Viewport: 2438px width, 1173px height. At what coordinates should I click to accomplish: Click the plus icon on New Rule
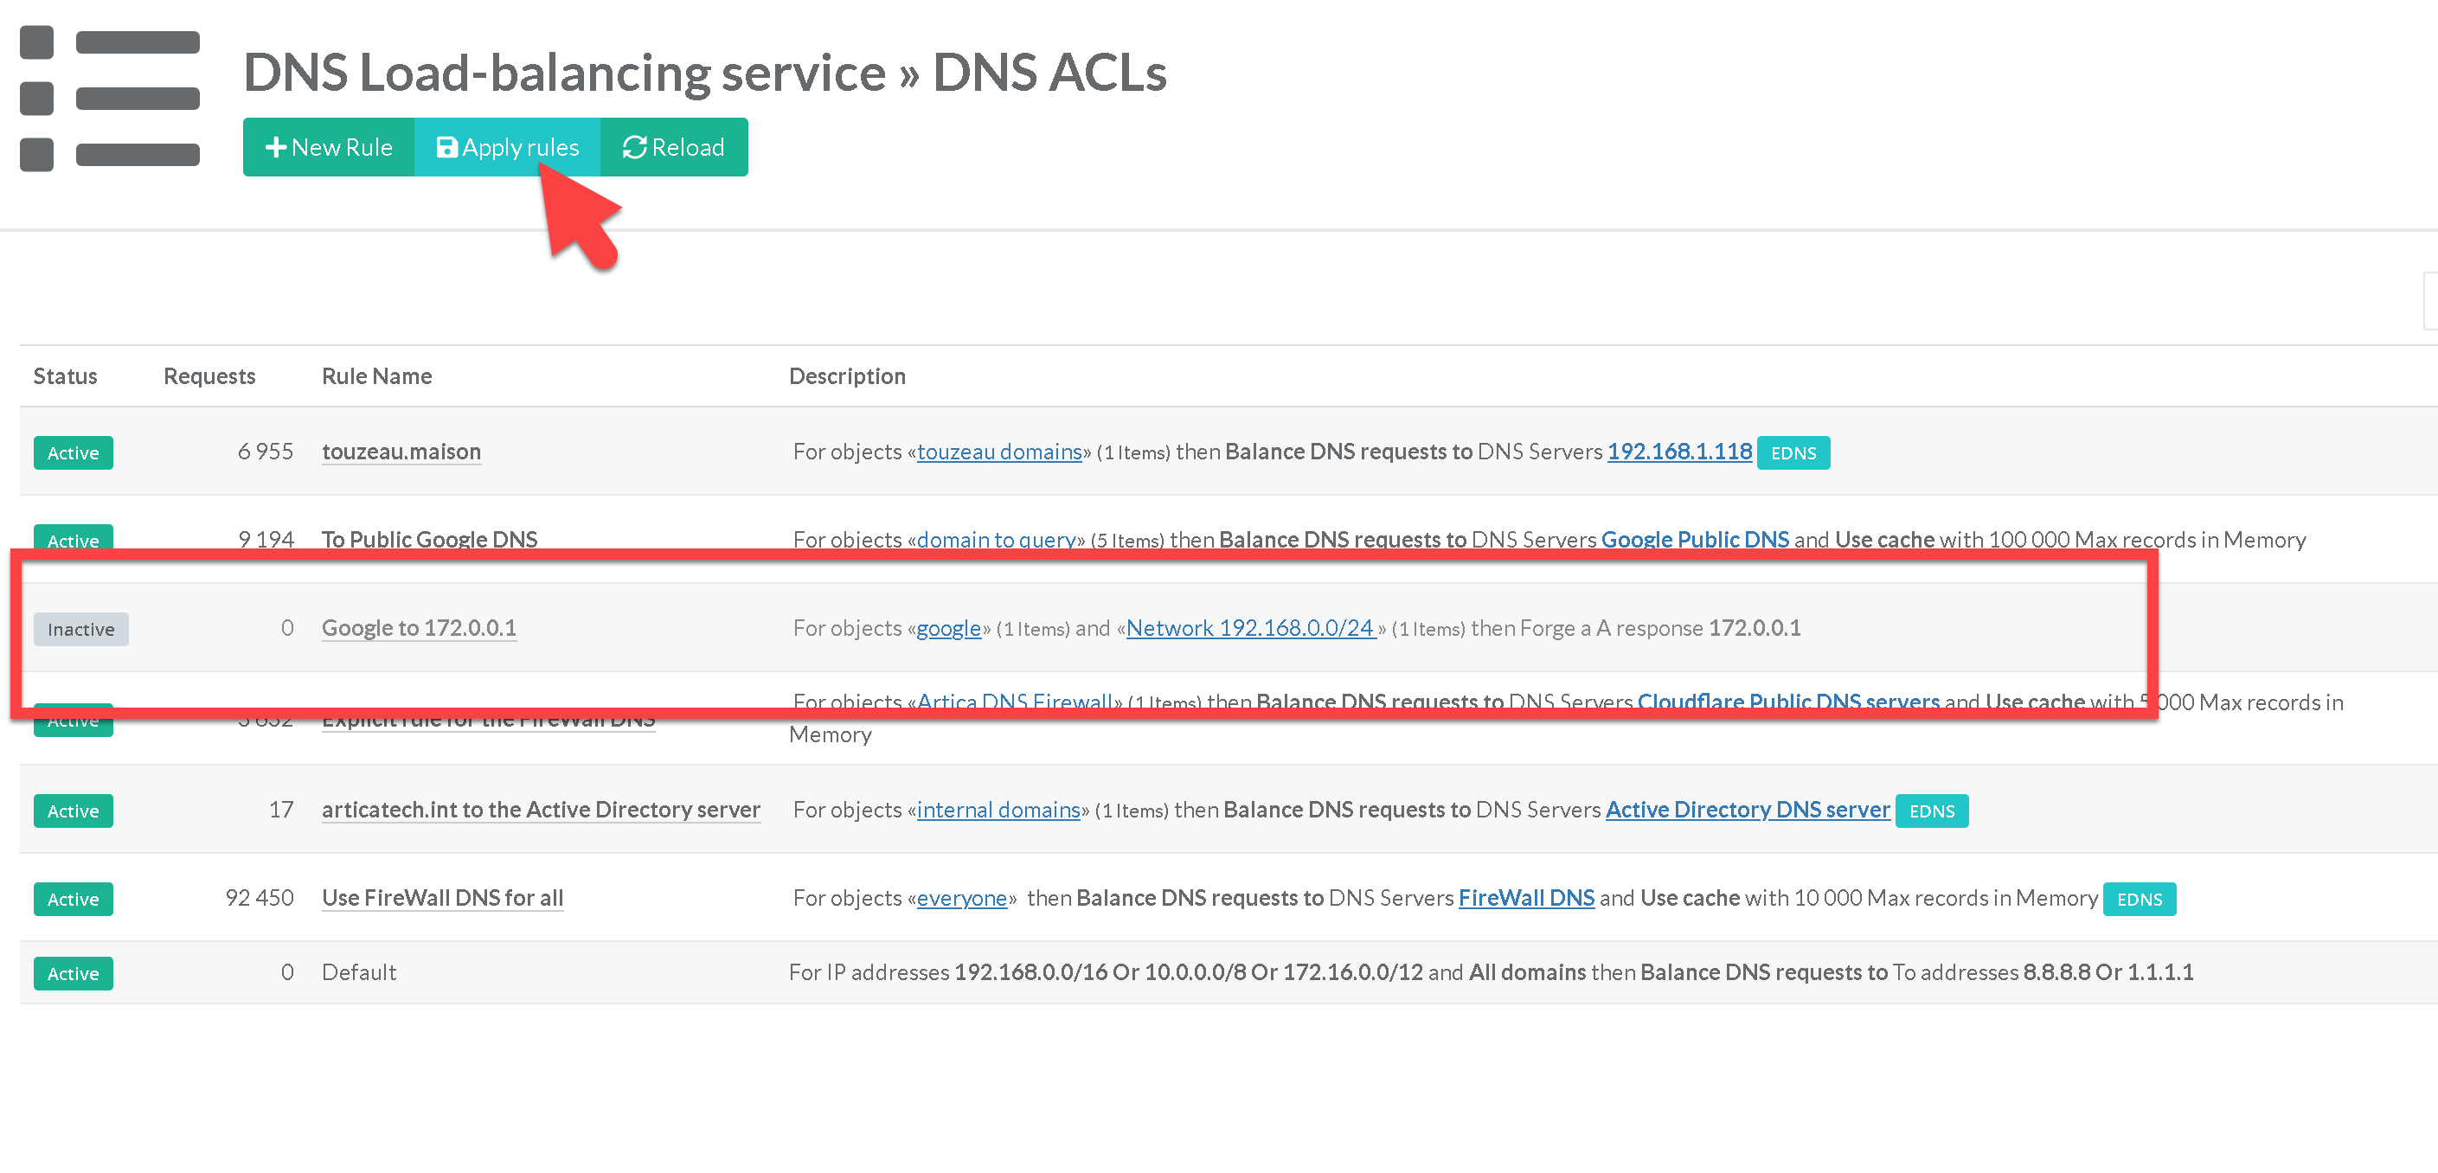coord(275,148)
